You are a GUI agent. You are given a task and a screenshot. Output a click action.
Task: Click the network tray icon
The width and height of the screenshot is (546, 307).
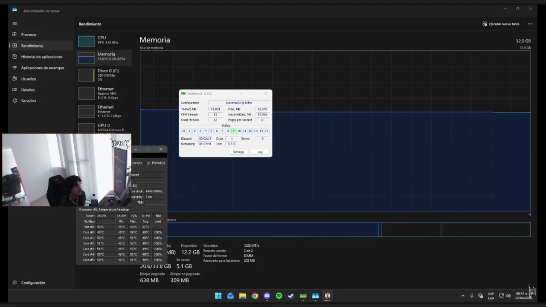(502, 296)
